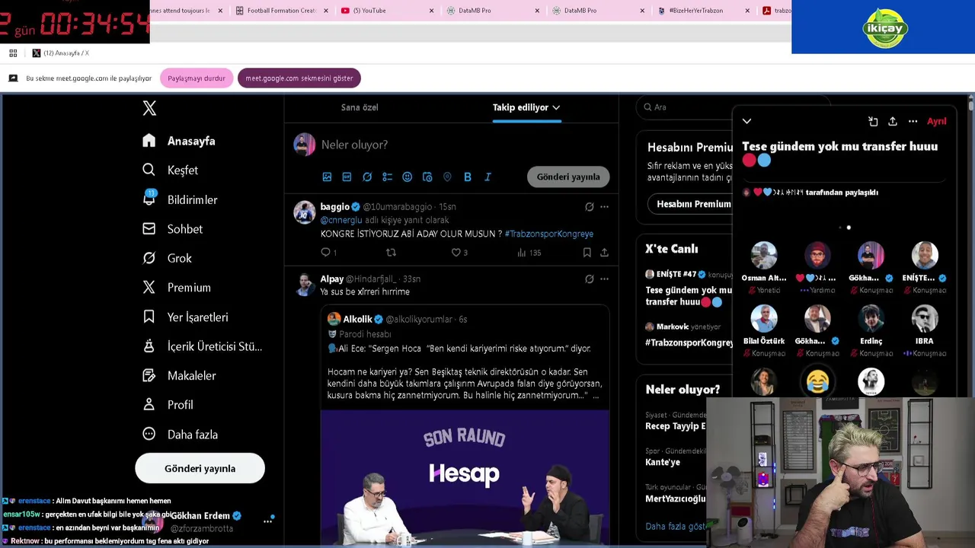Viewport: 975px width, 548px height.
Task: Add a poll to post
Action: point(387,177)
